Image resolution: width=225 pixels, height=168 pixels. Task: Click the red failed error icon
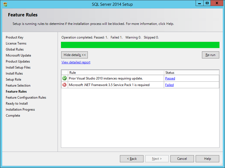[x=64, y=85]
